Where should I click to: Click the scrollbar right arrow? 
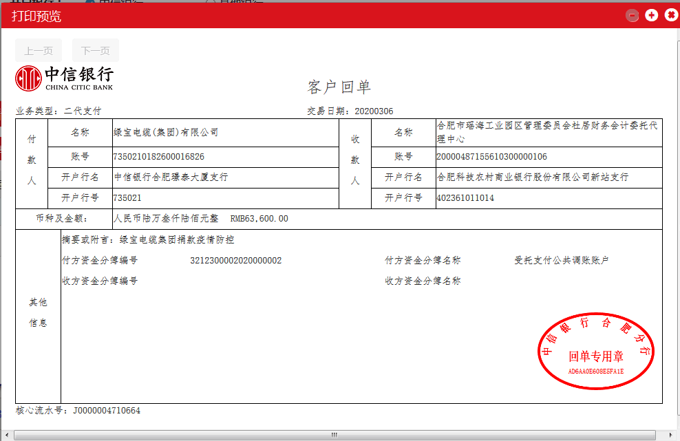click(670, 435)
